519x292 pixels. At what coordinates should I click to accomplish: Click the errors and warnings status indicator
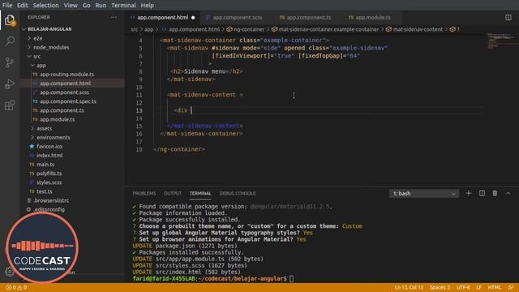click(16, 287)
